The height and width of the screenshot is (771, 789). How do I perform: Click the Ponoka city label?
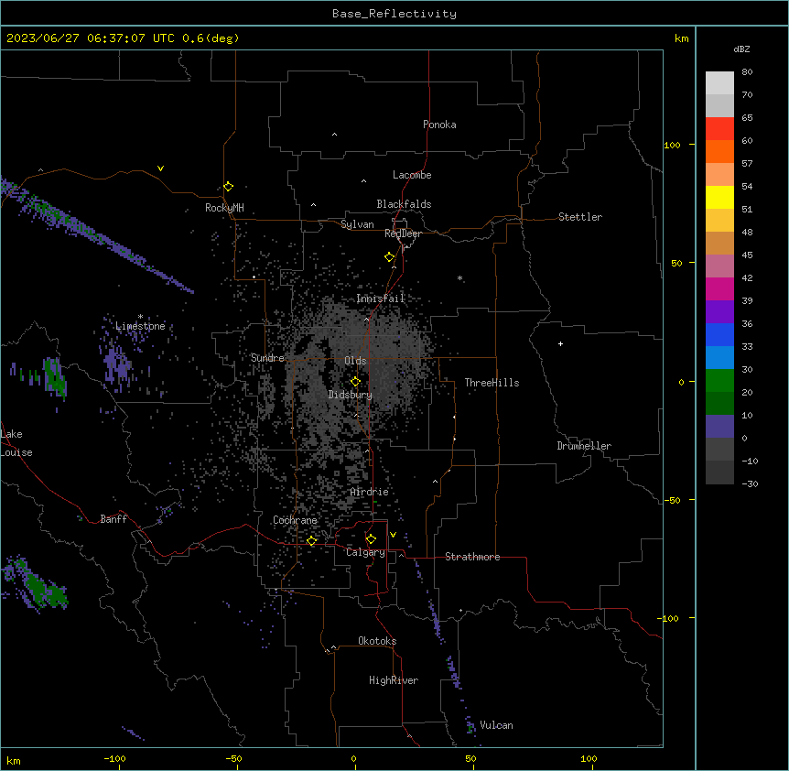[439, 125]
